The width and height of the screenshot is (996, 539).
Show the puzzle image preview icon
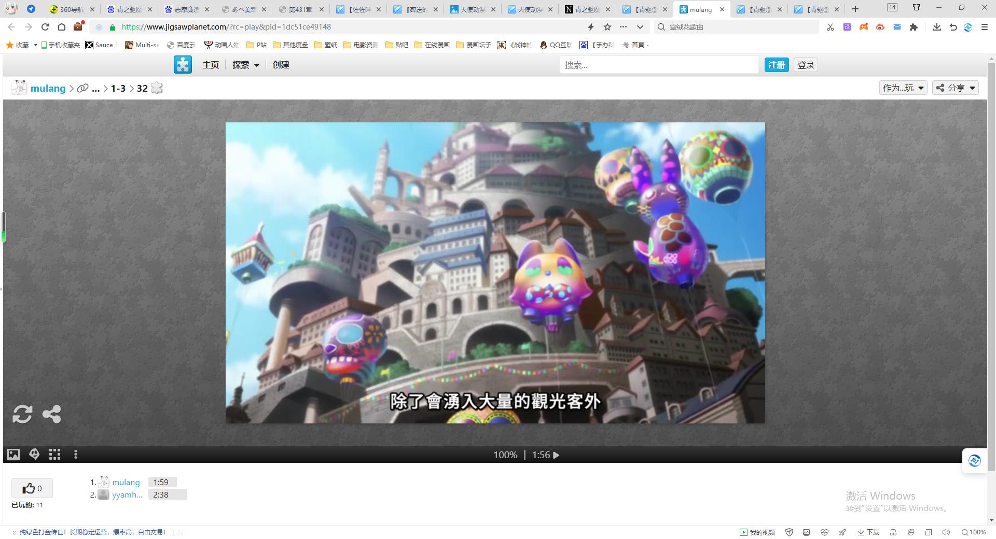click(13, 455)
